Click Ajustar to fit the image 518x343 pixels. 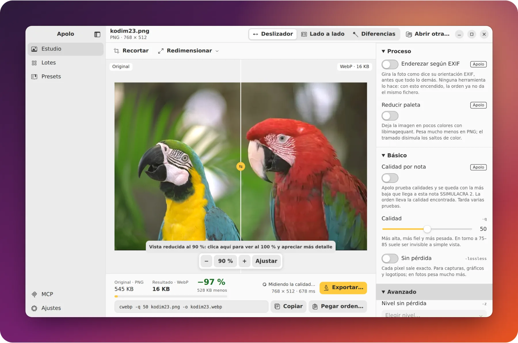266,261
